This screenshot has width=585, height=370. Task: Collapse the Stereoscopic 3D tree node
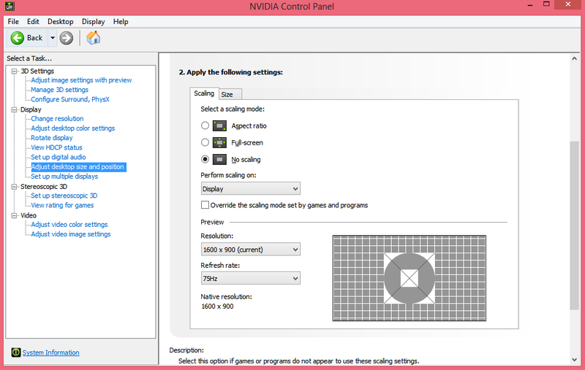pyautogui.click(x=14, y=187)
